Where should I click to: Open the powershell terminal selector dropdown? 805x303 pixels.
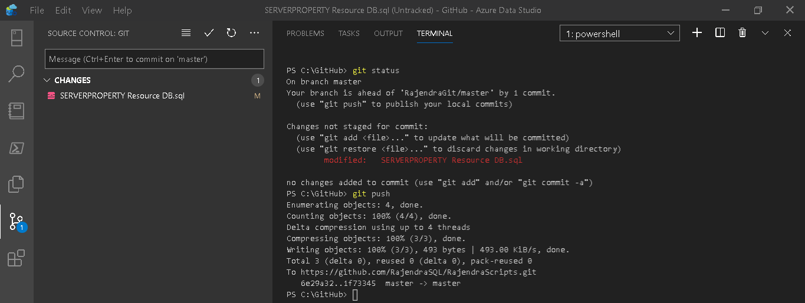pyautogui.click(x=619, y=34)
